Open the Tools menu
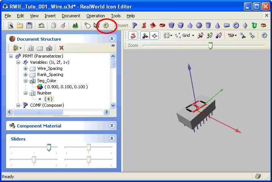272x182 pixels. [x=116, y=16]
